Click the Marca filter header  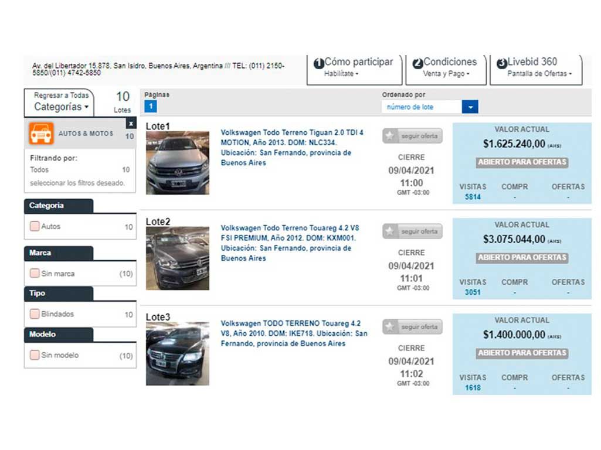(59, 253)
